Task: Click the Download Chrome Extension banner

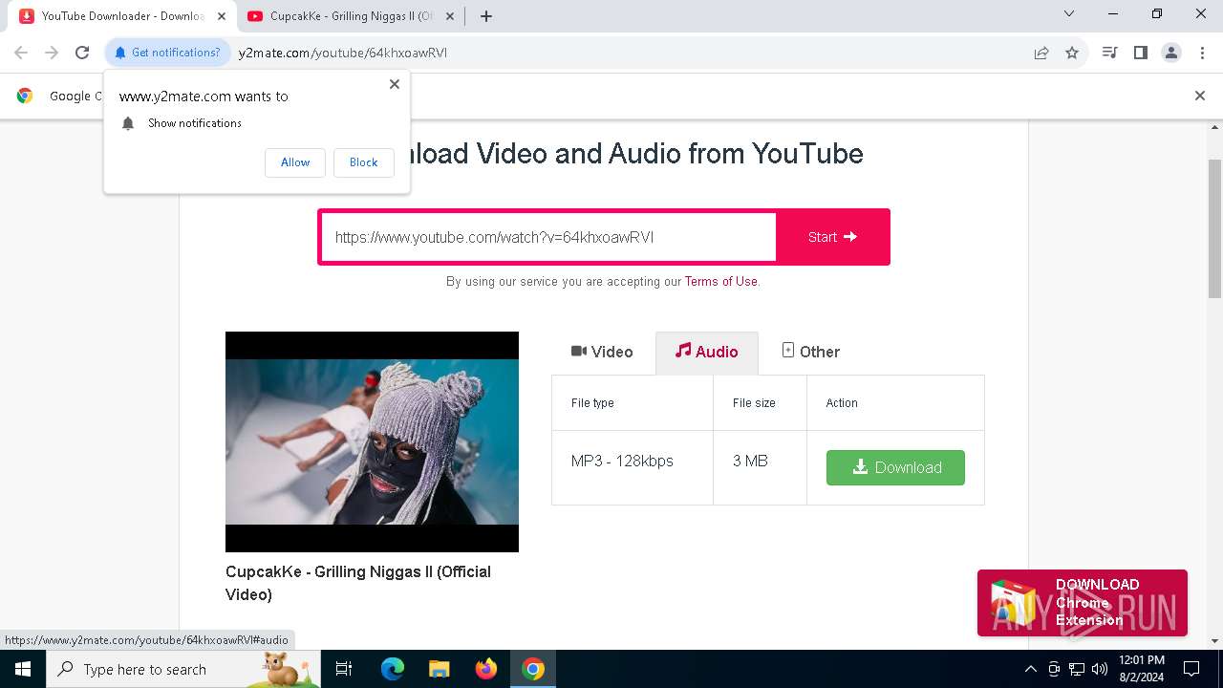Action: [x=1082, y=603]
